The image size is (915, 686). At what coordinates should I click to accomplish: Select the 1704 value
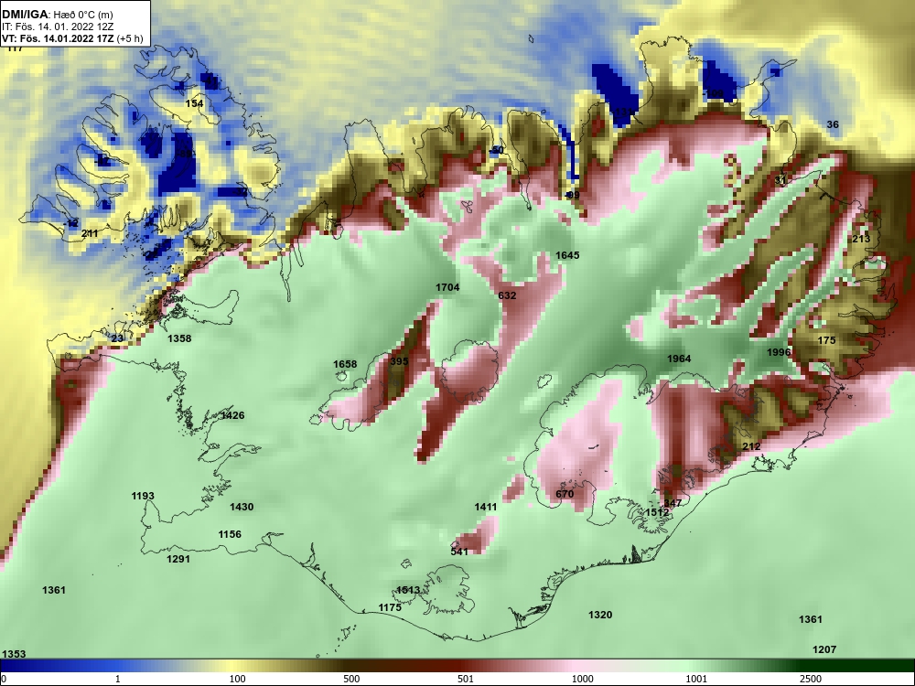click(447, 287)
